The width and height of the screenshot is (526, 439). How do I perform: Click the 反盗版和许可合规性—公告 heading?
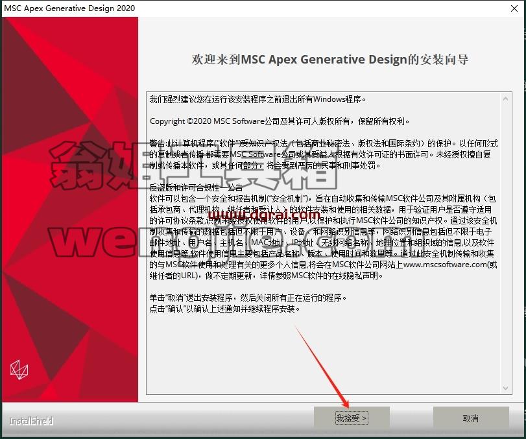point(196,187)
